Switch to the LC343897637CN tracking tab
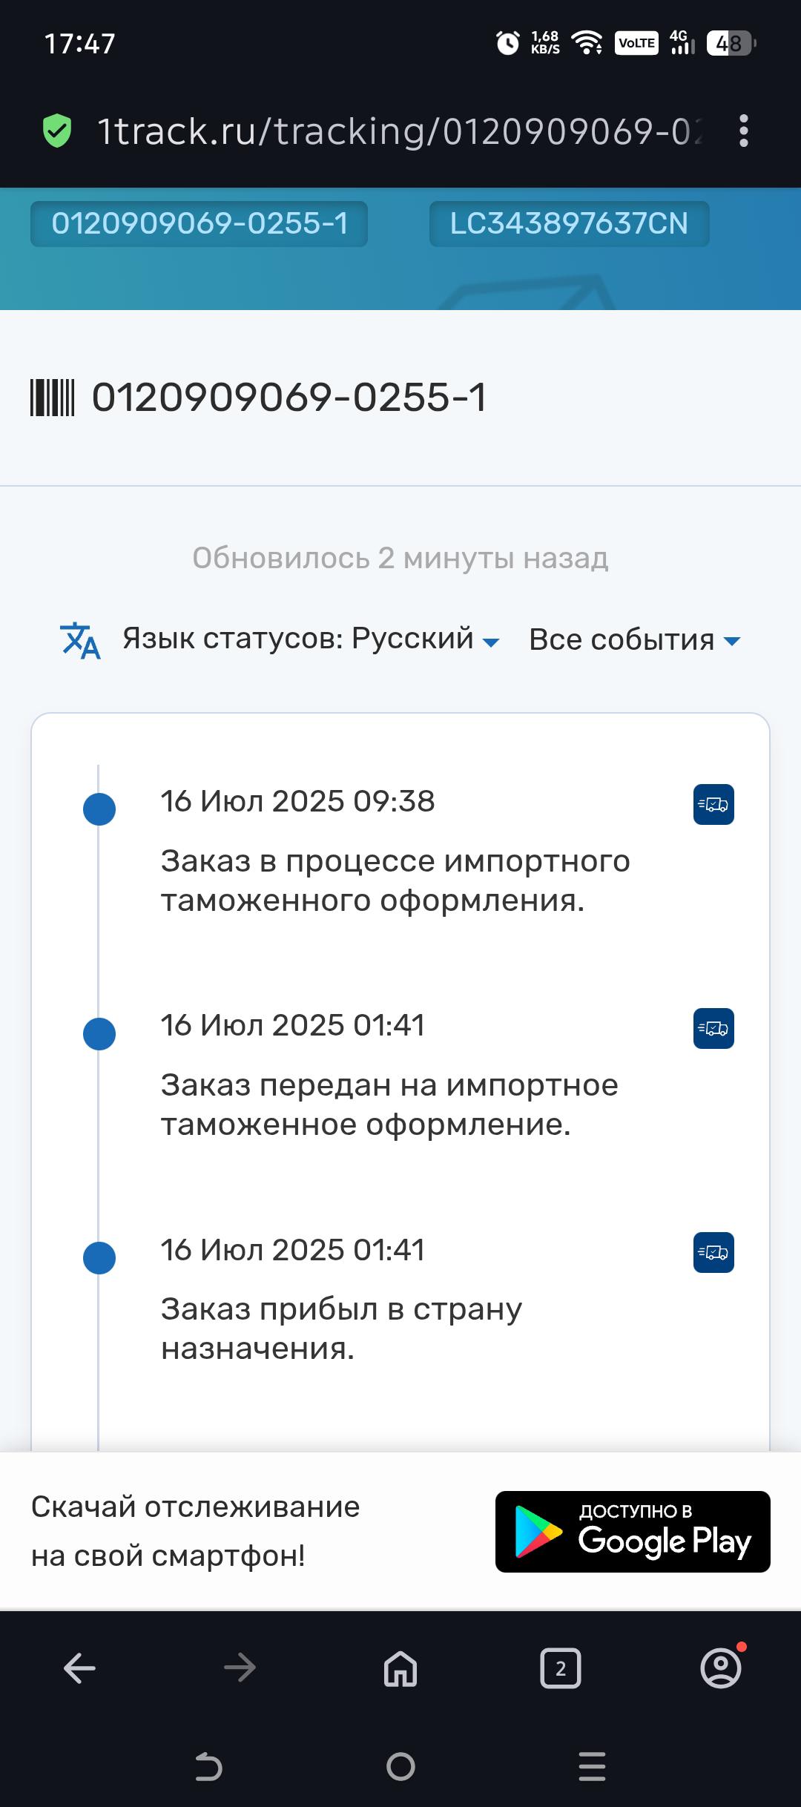Viewport: 801px width, 1807px height. [569, 223]
